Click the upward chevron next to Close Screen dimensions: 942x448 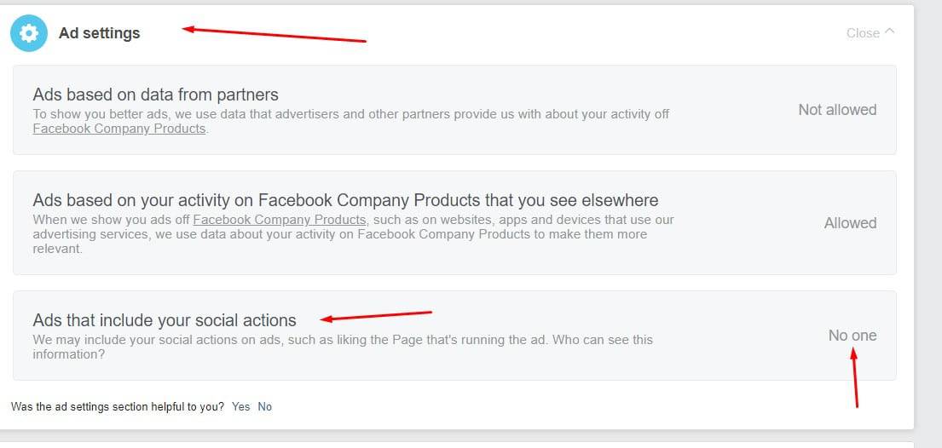(x=890, y=32)
